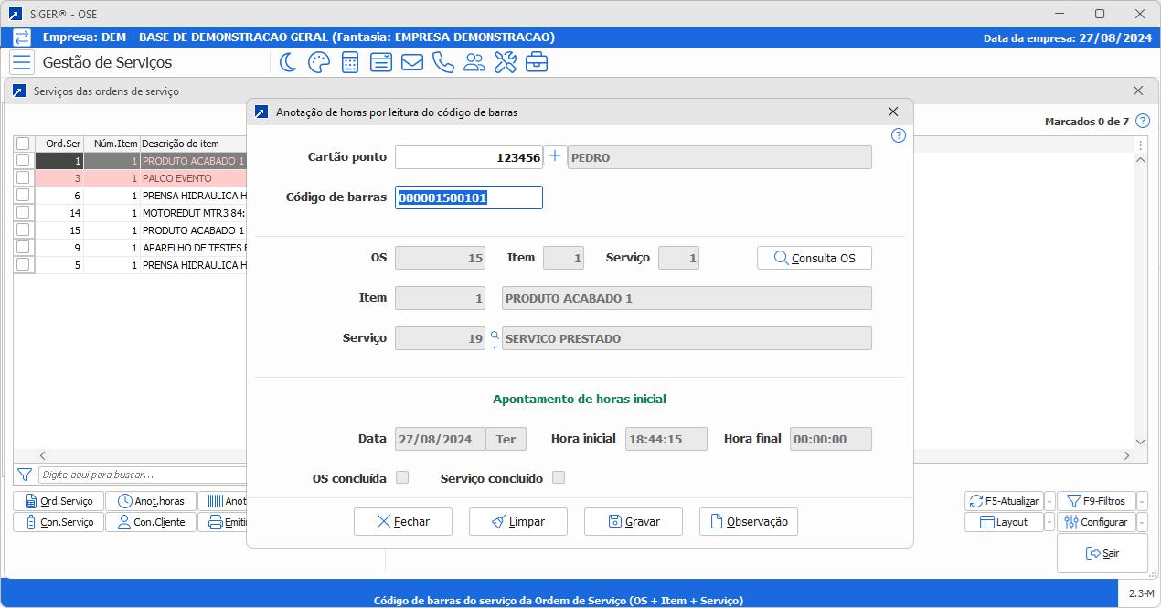Expand the dropdown arrow next to F5-Atualizar

[x=1049, y=501]
